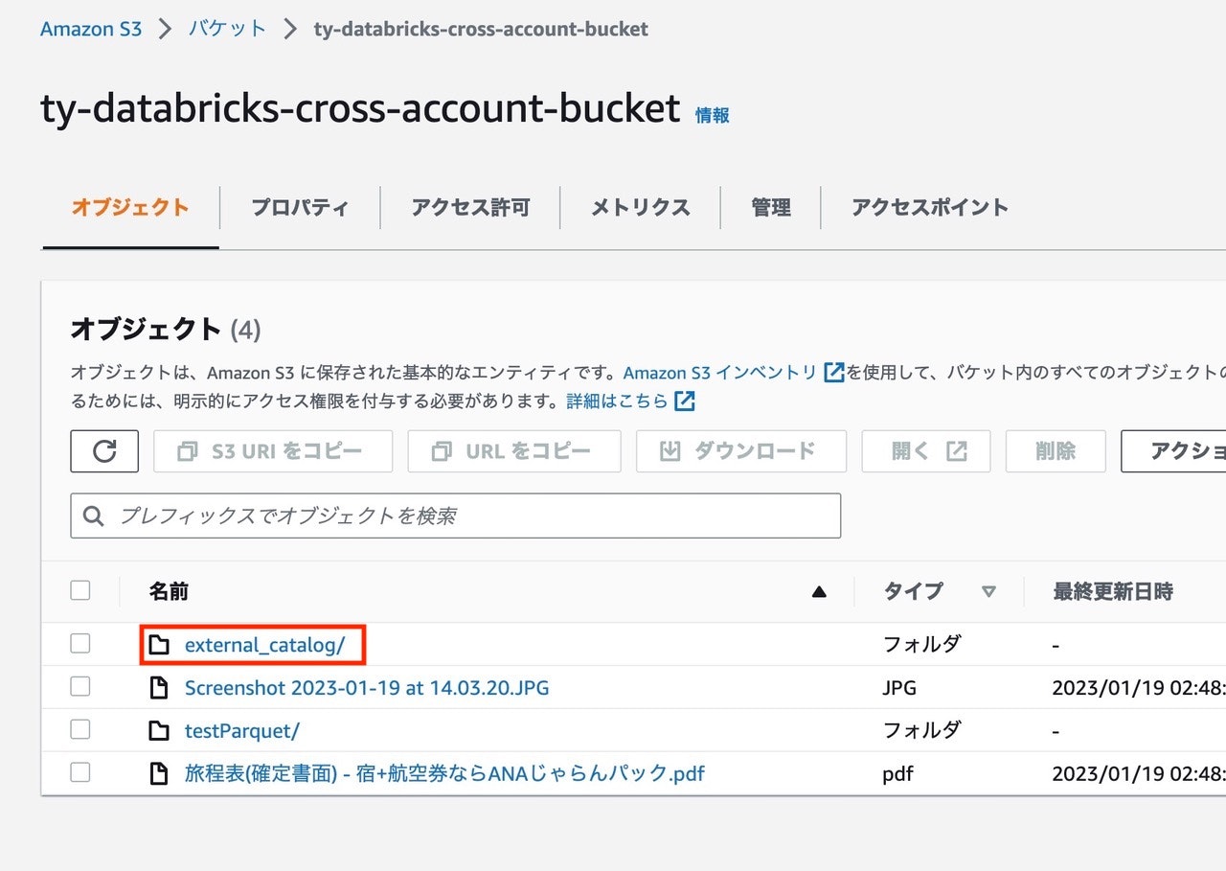
Task: Check the select-all checkbox in the table header
Action: (79, 590)
